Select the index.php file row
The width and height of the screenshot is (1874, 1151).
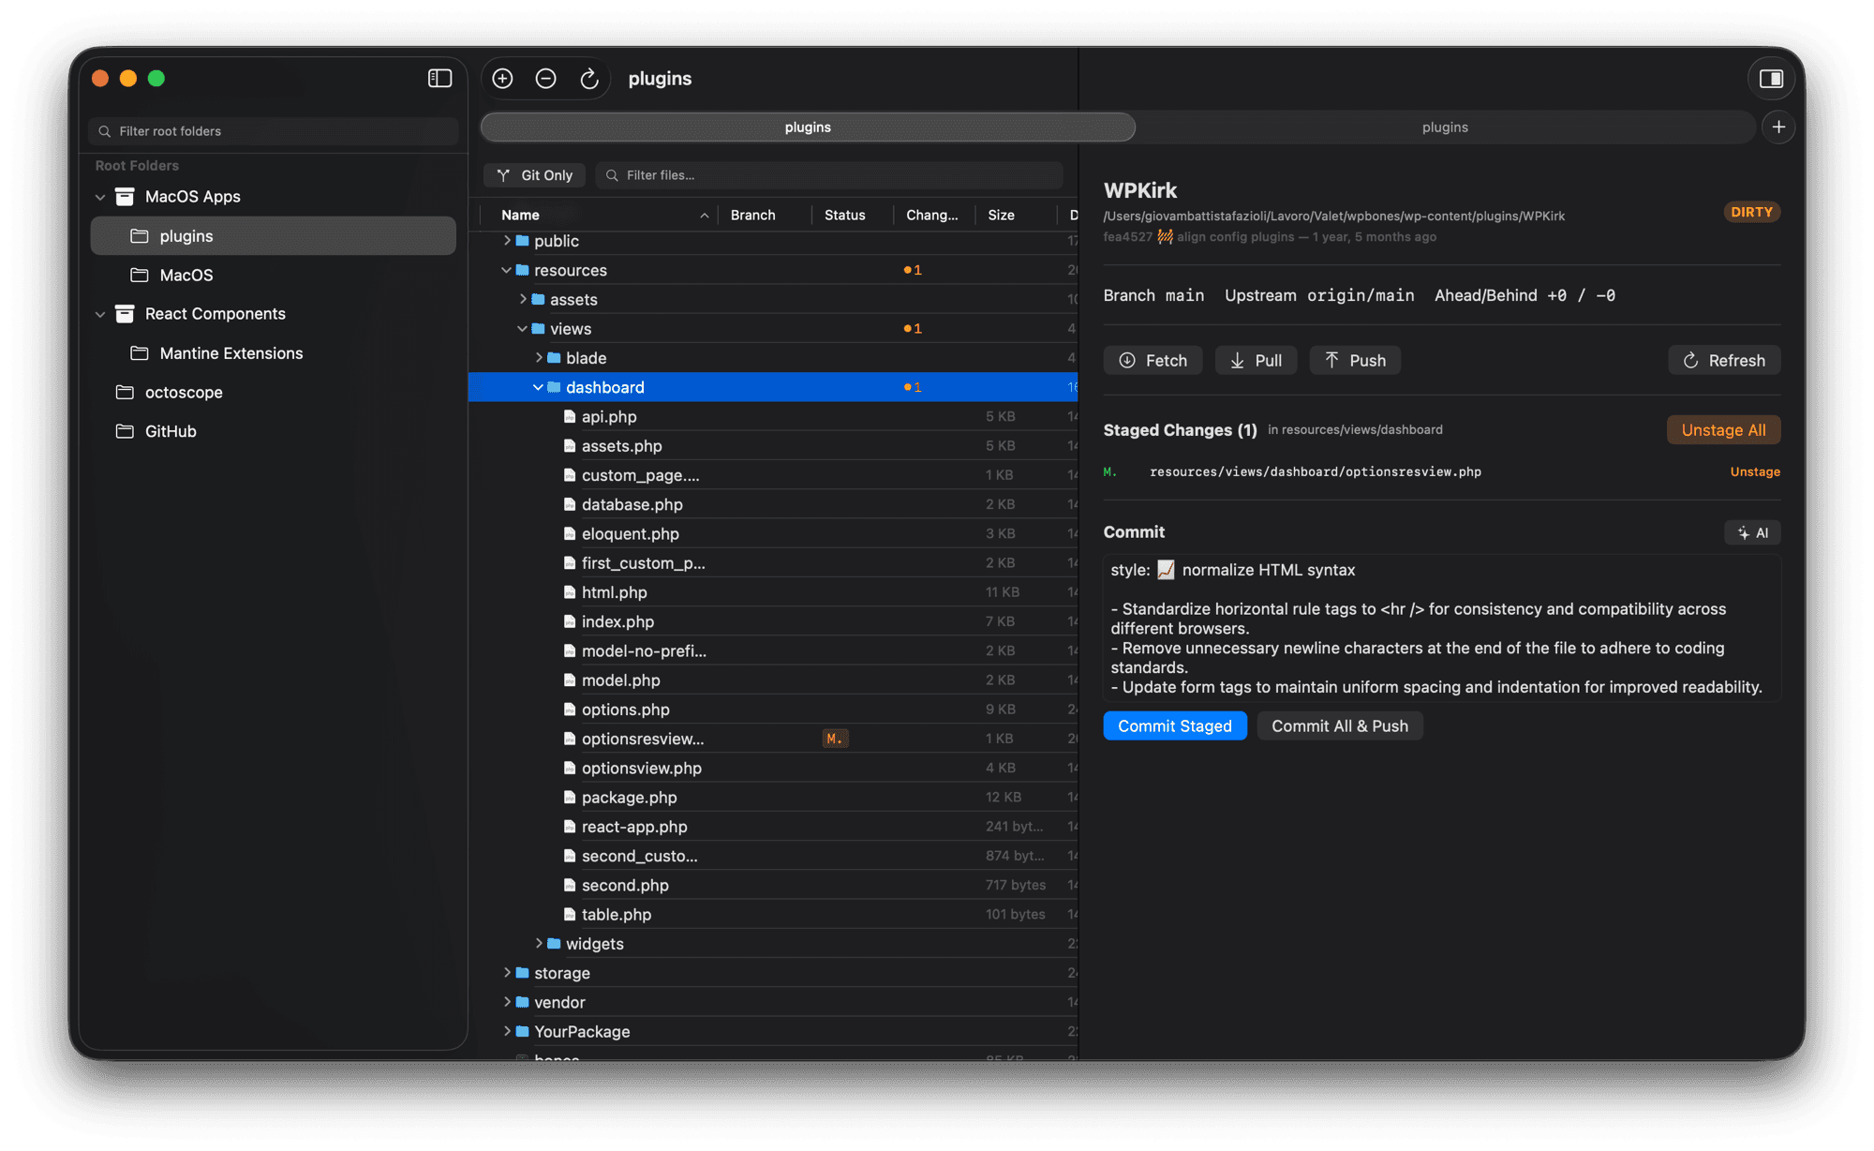(x=773, y=621)
